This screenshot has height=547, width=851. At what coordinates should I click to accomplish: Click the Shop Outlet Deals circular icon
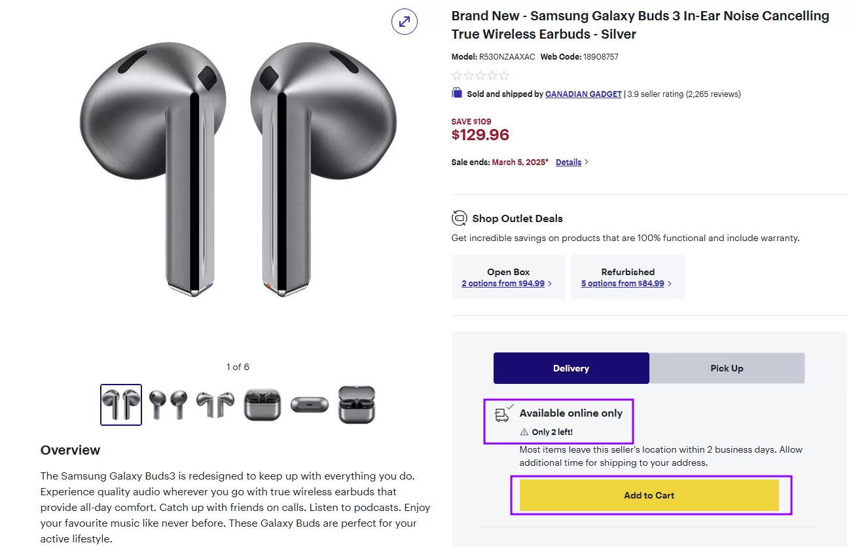pos(460,217)
